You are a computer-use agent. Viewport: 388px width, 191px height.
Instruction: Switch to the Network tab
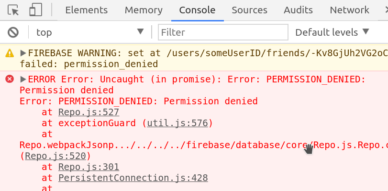pos(349,10)
